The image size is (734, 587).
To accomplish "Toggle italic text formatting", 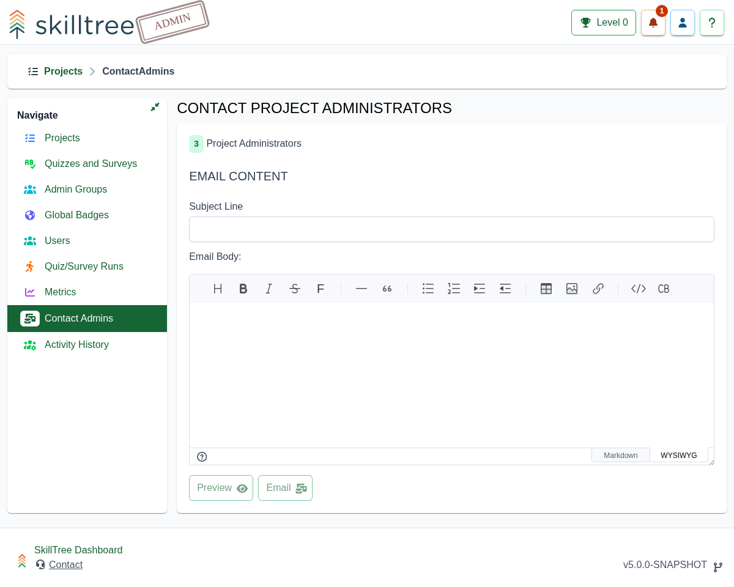I will [x=269, y=289].
